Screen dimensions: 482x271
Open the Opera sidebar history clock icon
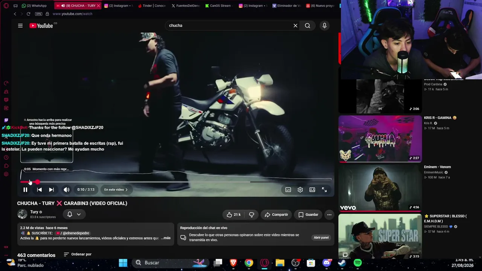pyautogui.click(x=6, y=158)
